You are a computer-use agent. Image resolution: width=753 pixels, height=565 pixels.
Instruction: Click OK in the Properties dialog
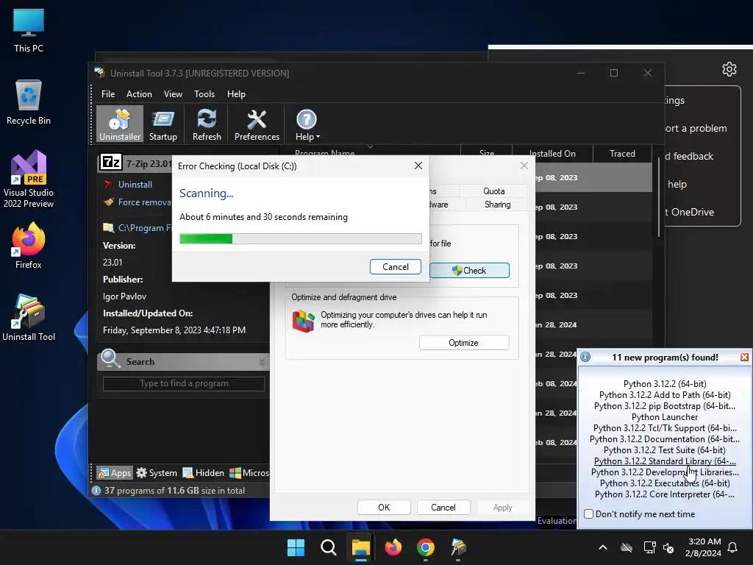coord(384,508)
